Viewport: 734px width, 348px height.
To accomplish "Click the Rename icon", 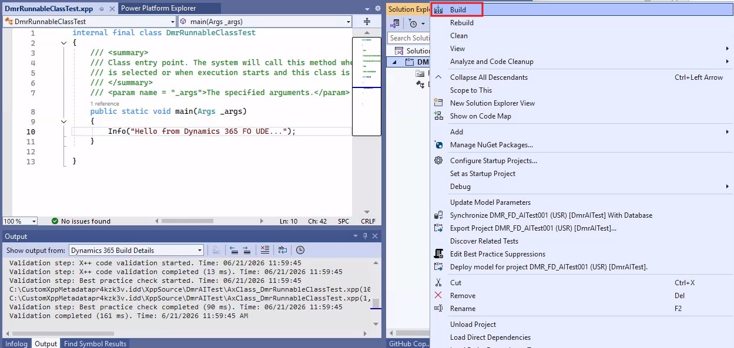I will tap(438, 308).
